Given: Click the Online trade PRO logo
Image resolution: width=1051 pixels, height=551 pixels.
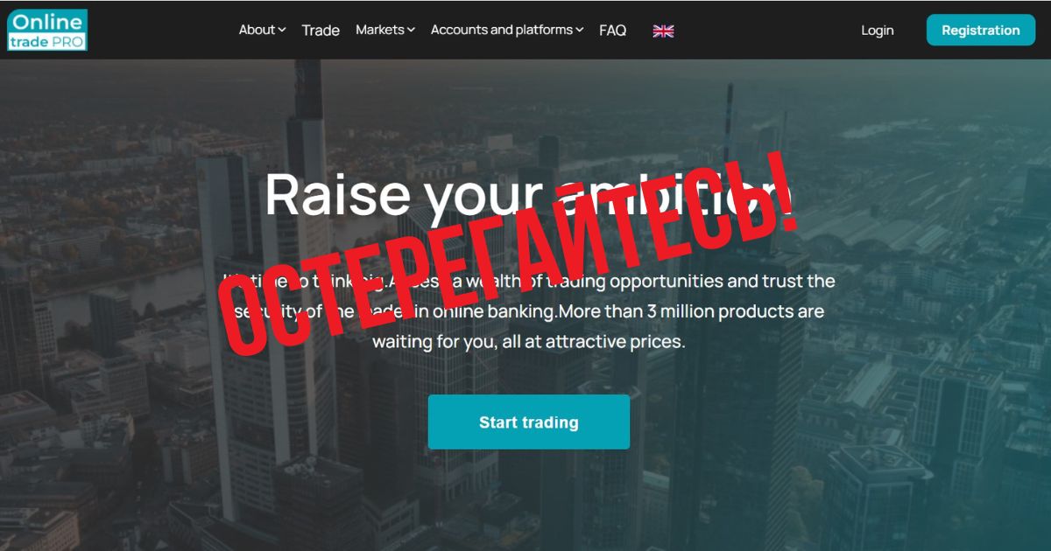Looking at the screenshot, I should (47, 30).
